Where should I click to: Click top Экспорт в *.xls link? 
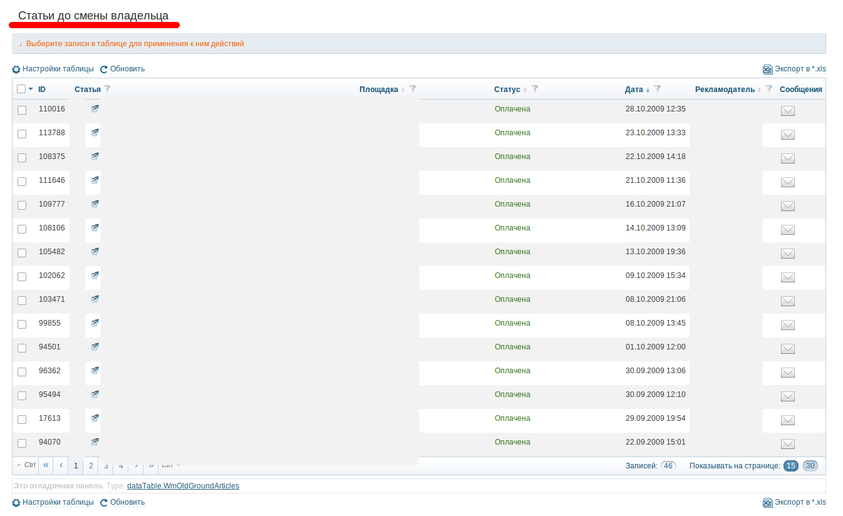800,69
